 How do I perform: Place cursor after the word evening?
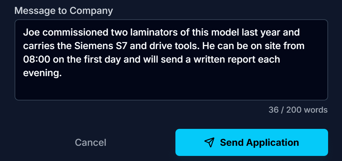60,73
